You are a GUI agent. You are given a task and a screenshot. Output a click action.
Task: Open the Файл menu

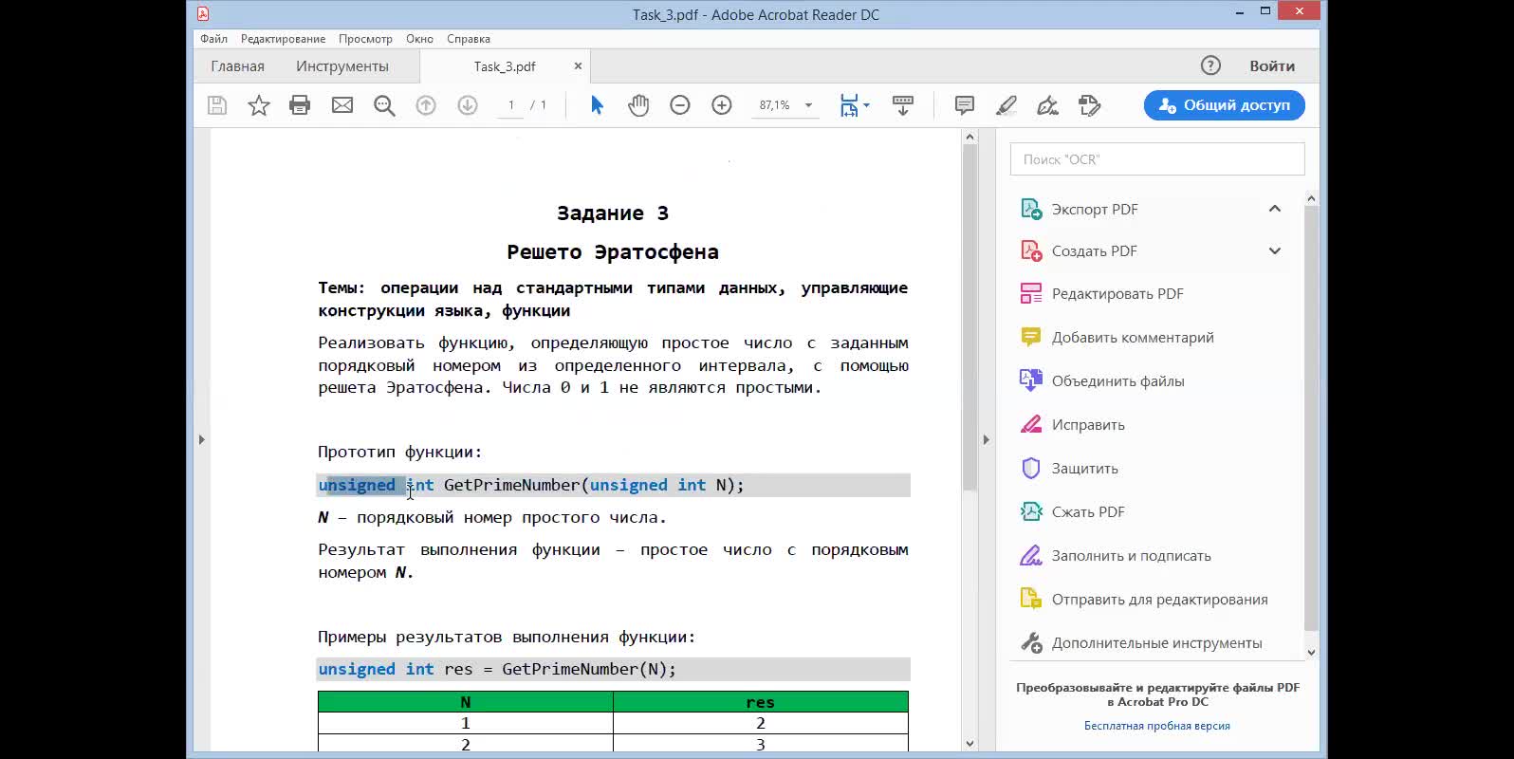(213, 39)
